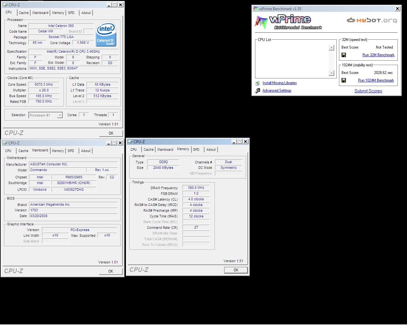Switch to Mainboard tab in Memory CPU-Z window
Screen dimensions: 407x325
pos(165,149)
